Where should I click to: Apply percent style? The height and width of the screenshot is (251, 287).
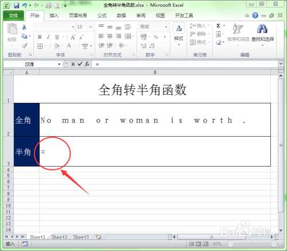coord(156,37)
